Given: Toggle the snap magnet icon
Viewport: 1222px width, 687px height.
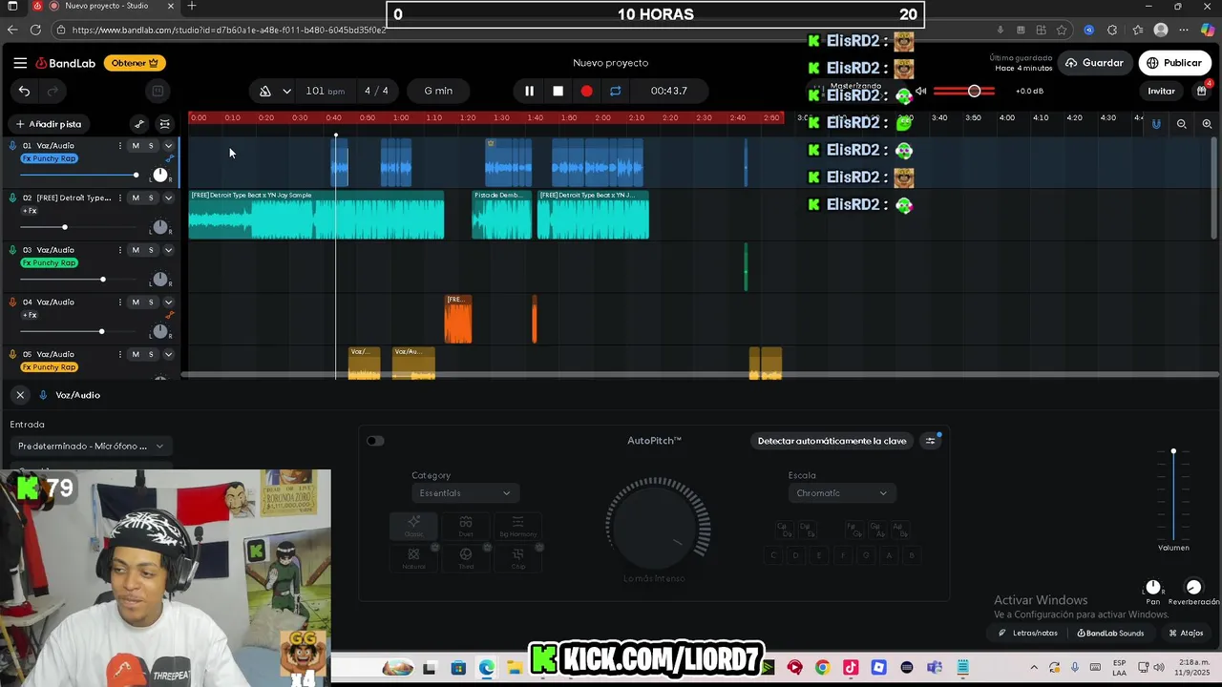Looking at the screenshot, I should (1156, 124).
